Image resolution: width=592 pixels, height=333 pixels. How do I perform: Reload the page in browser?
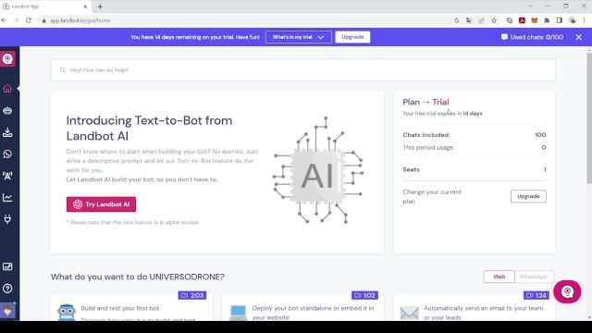tap(29, 20)
